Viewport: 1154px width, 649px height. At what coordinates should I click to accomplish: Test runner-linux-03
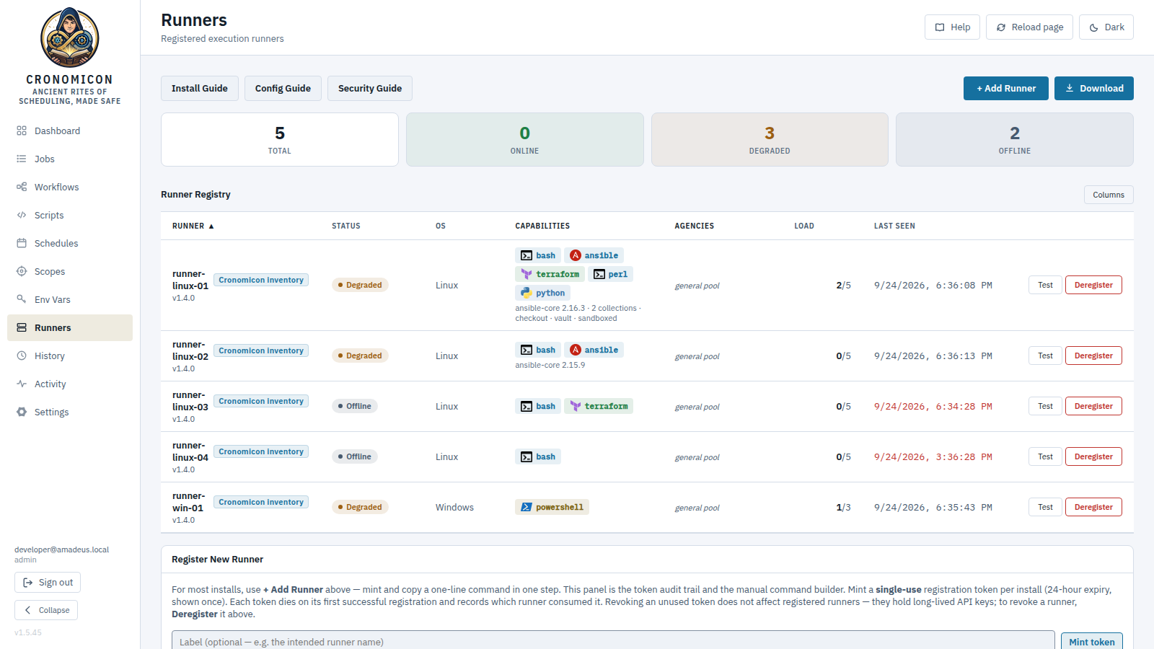coord(1045,406)
